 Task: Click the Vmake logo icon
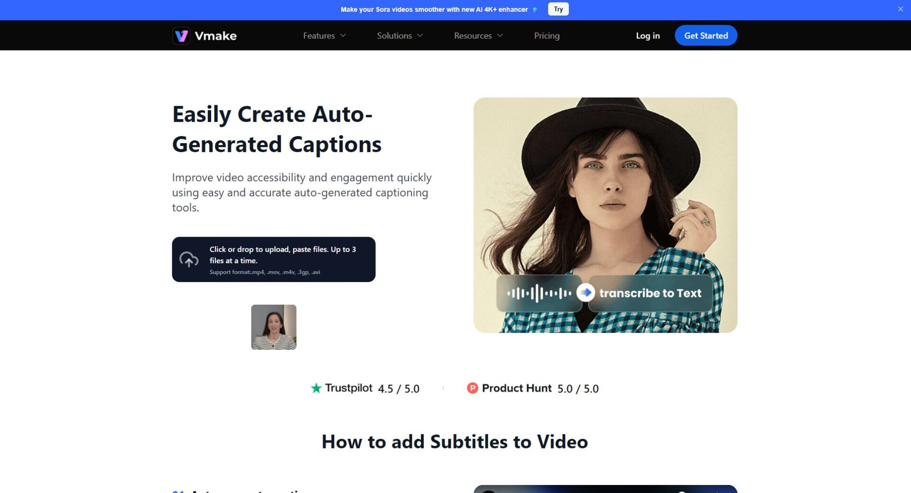(181, 36)
